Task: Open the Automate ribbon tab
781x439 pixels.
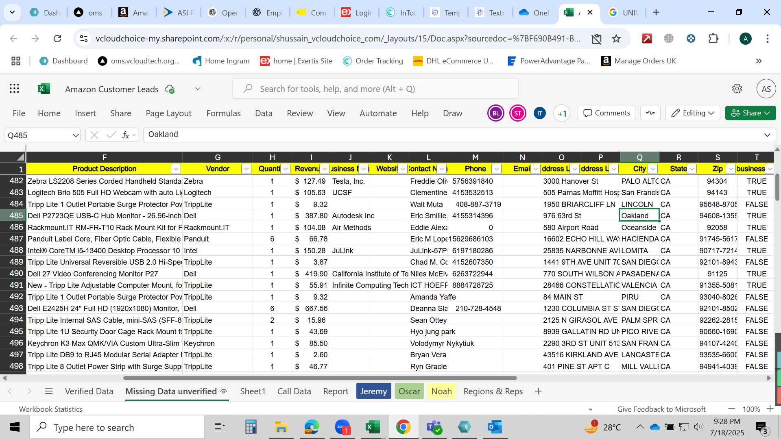Action: (x=378, y=113)
